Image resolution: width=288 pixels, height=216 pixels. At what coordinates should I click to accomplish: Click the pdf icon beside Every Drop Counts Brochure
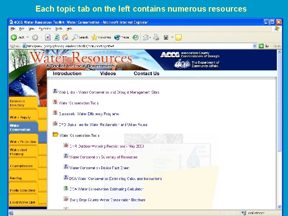point(66,199)
